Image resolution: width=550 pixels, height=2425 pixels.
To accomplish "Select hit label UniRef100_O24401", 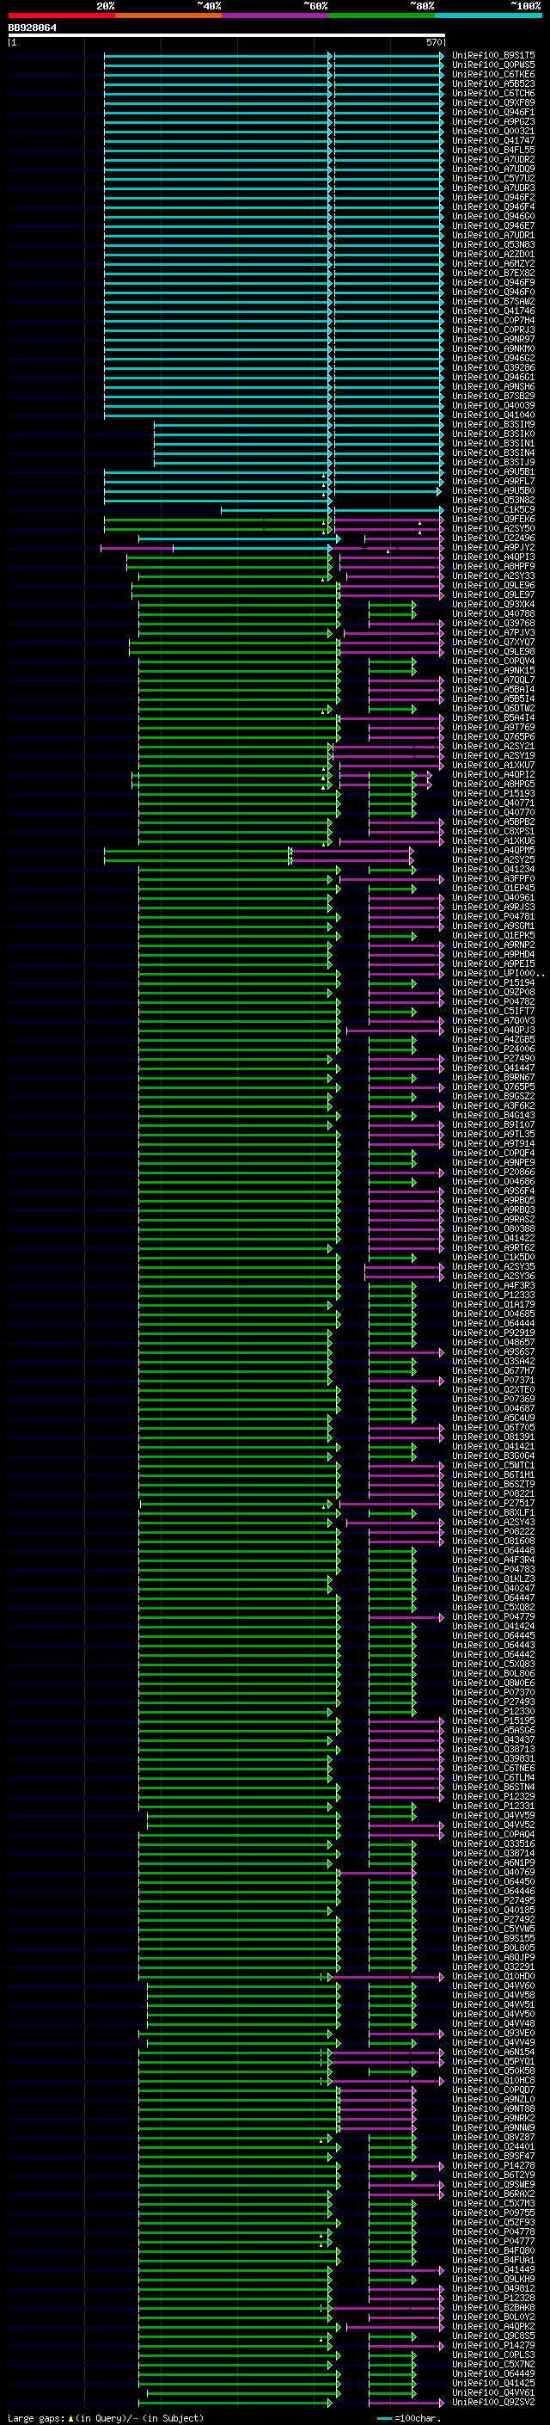I will click(493, 2146).
